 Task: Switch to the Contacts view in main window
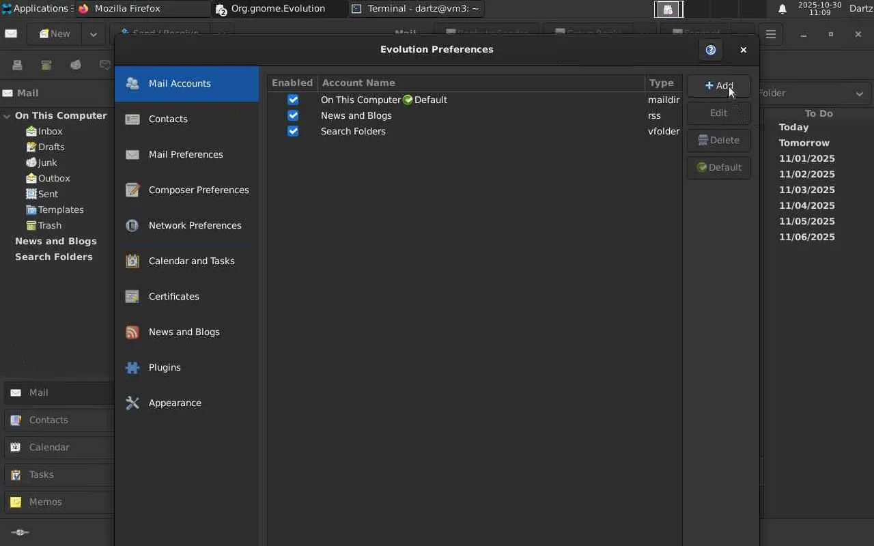(59, 420)
